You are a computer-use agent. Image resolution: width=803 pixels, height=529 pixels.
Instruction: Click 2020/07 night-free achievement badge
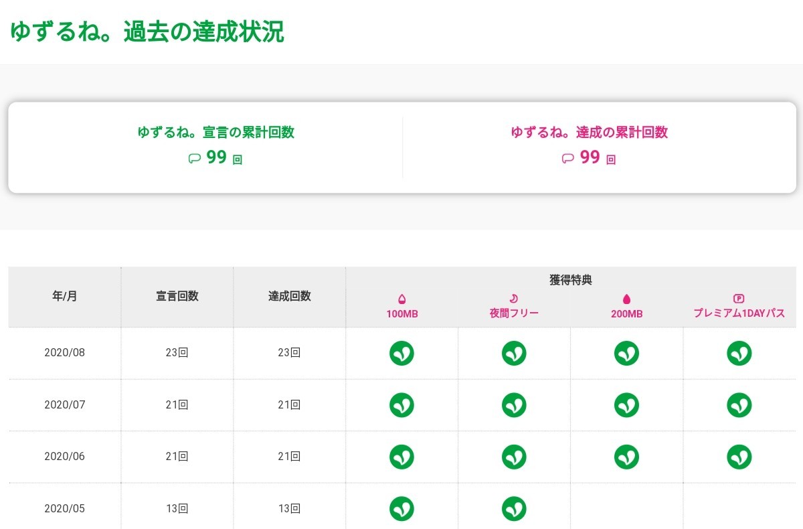(514, 405)
